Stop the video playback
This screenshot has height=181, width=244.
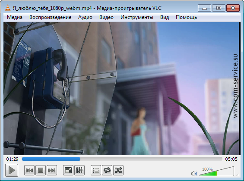point(41,170)
